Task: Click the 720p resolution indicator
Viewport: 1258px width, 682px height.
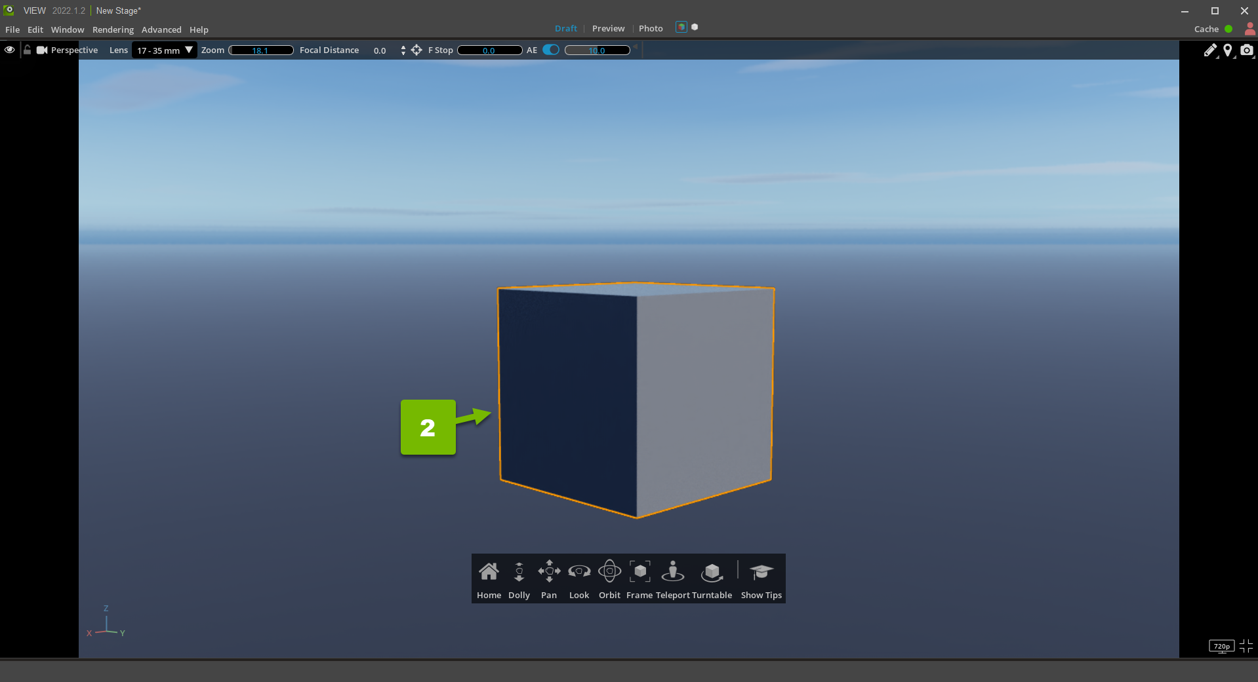Action: 1221,647
